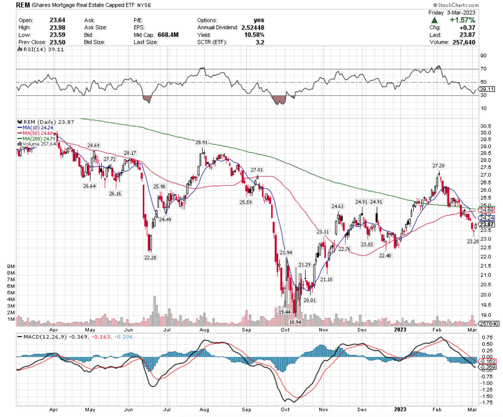Click the 27.28 February peak label
The image size is (503, 417).
(x=438, y=166)
